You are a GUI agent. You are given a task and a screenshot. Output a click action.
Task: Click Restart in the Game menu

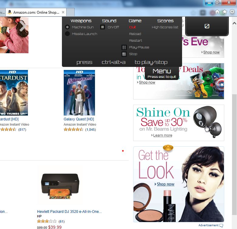click(x=136, y=40)
